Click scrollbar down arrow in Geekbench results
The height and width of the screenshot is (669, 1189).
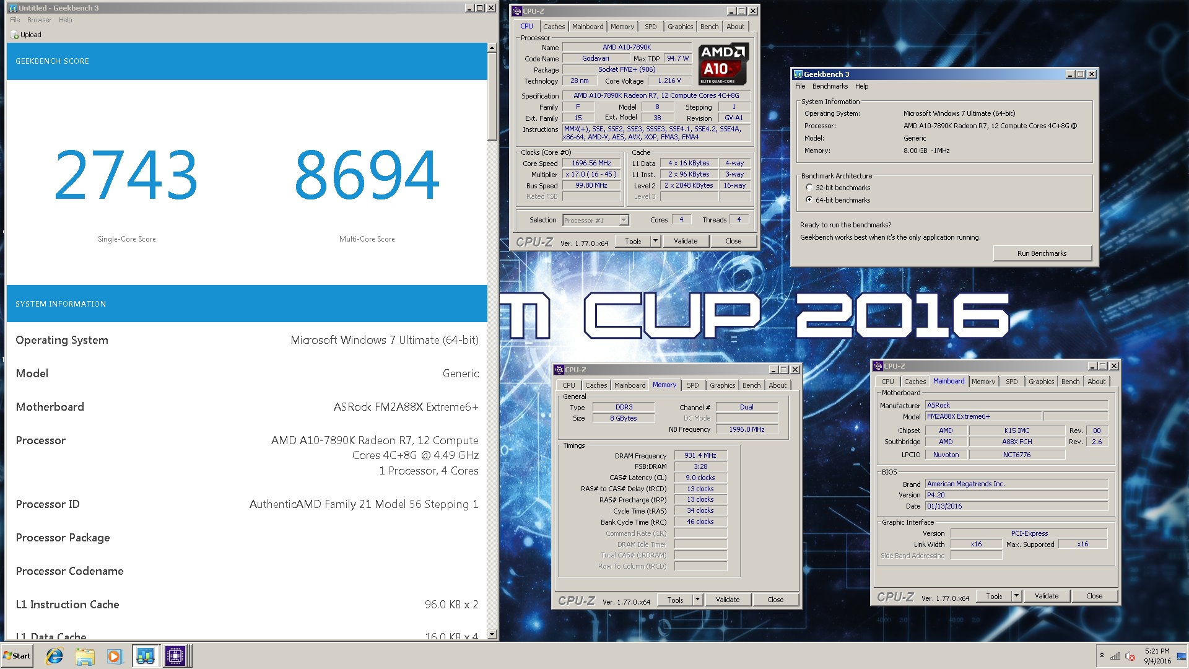pos(492,634)
